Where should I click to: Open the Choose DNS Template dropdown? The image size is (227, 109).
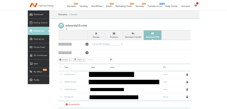[x=107, y=44]
